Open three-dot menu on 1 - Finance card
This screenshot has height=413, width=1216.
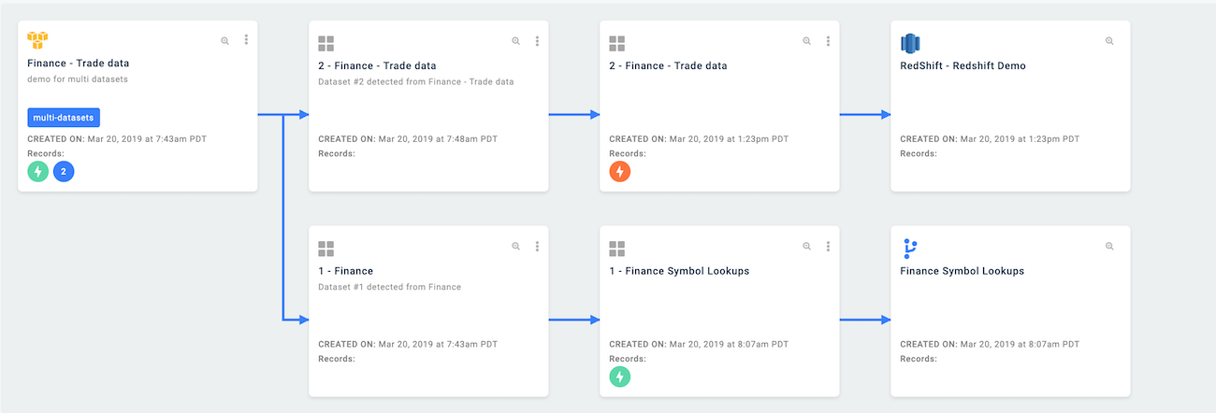tap(537, 247)
